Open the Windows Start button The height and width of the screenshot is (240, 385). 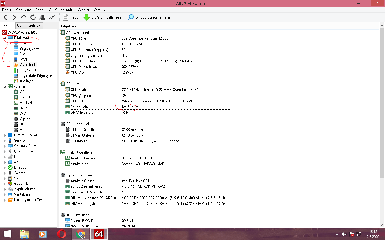tap(7, 234)
